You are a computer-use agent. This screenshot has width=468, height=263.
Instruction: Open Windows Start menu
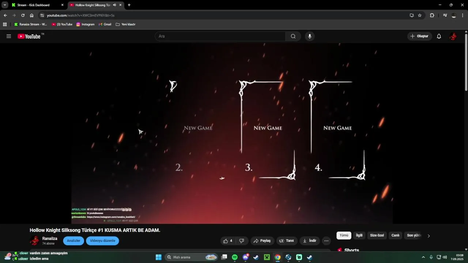click(x=158, y=257)
